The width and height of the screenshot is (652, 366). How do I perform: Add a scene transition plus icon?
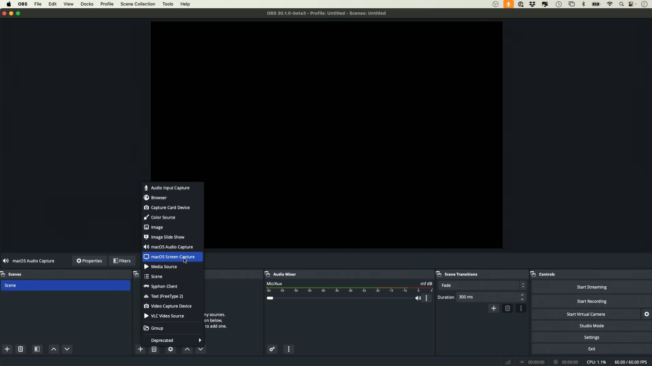[x=494, y=308]
